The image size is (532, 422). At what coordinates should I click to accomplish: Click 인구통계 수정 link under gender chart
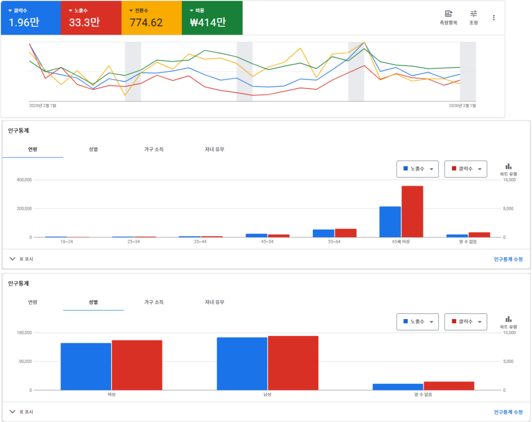pos(508,412)
